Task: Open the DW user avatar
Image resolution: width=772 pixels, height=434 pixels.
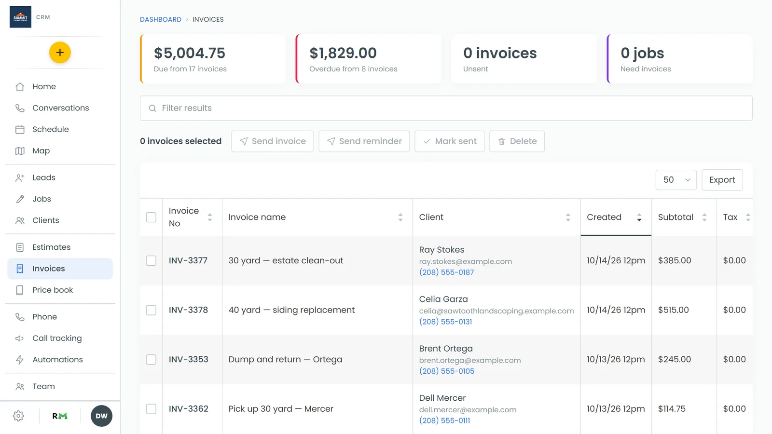Action: point(101,416)
